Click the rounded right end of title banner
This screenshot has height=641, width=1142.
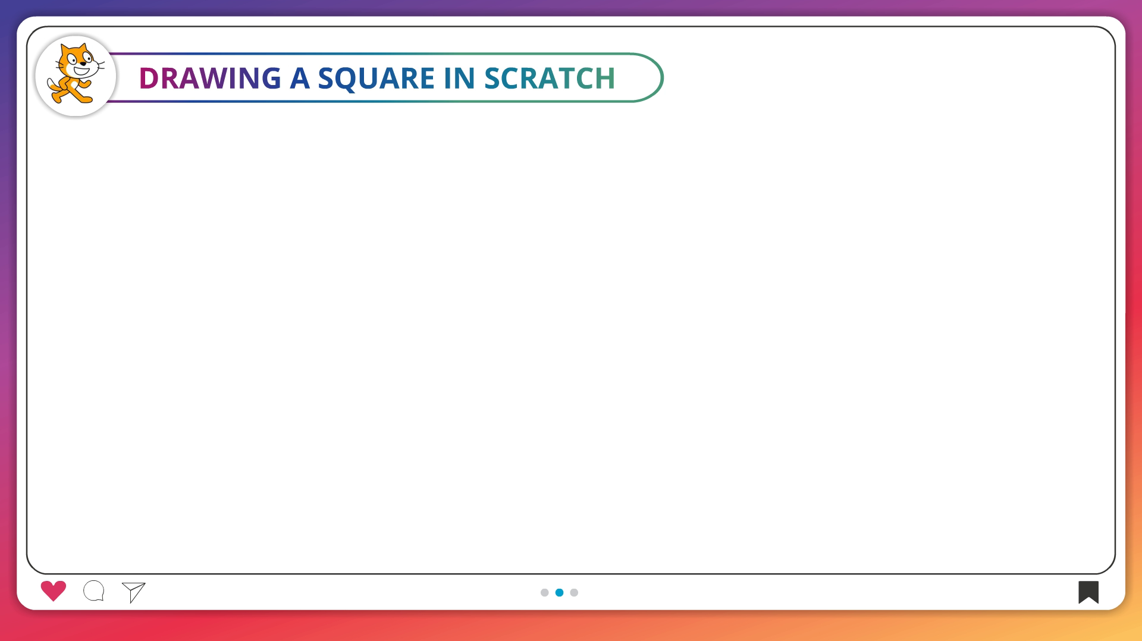[659, 78]
